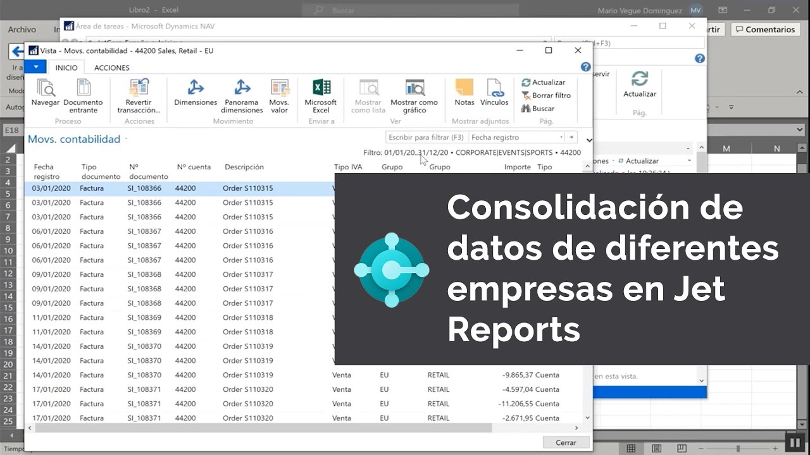Click the Excel back arrow button
Screen dimensions: 810x455
(17, 52)
